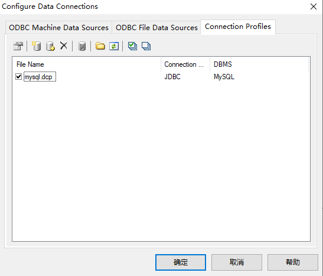Click the 确定 (OK) button
The image size is (323, 276).
(x=181, y=262)
